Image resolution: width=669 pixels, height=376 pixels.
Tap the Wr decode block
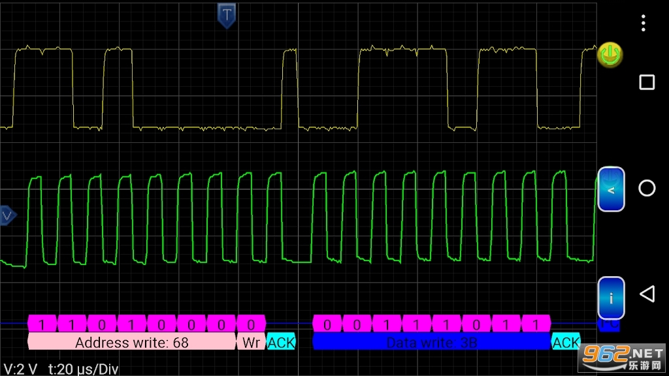pos(251,343)
